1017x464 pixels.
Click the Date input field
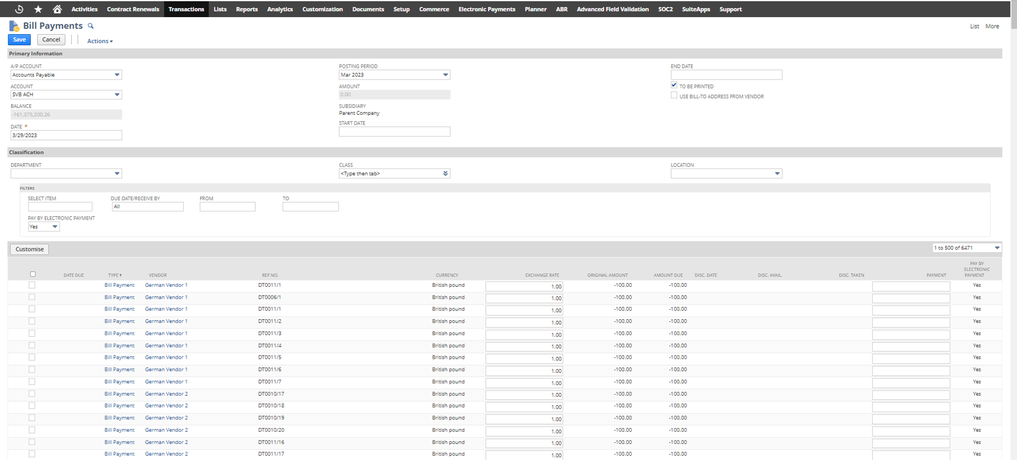point(66,135)
